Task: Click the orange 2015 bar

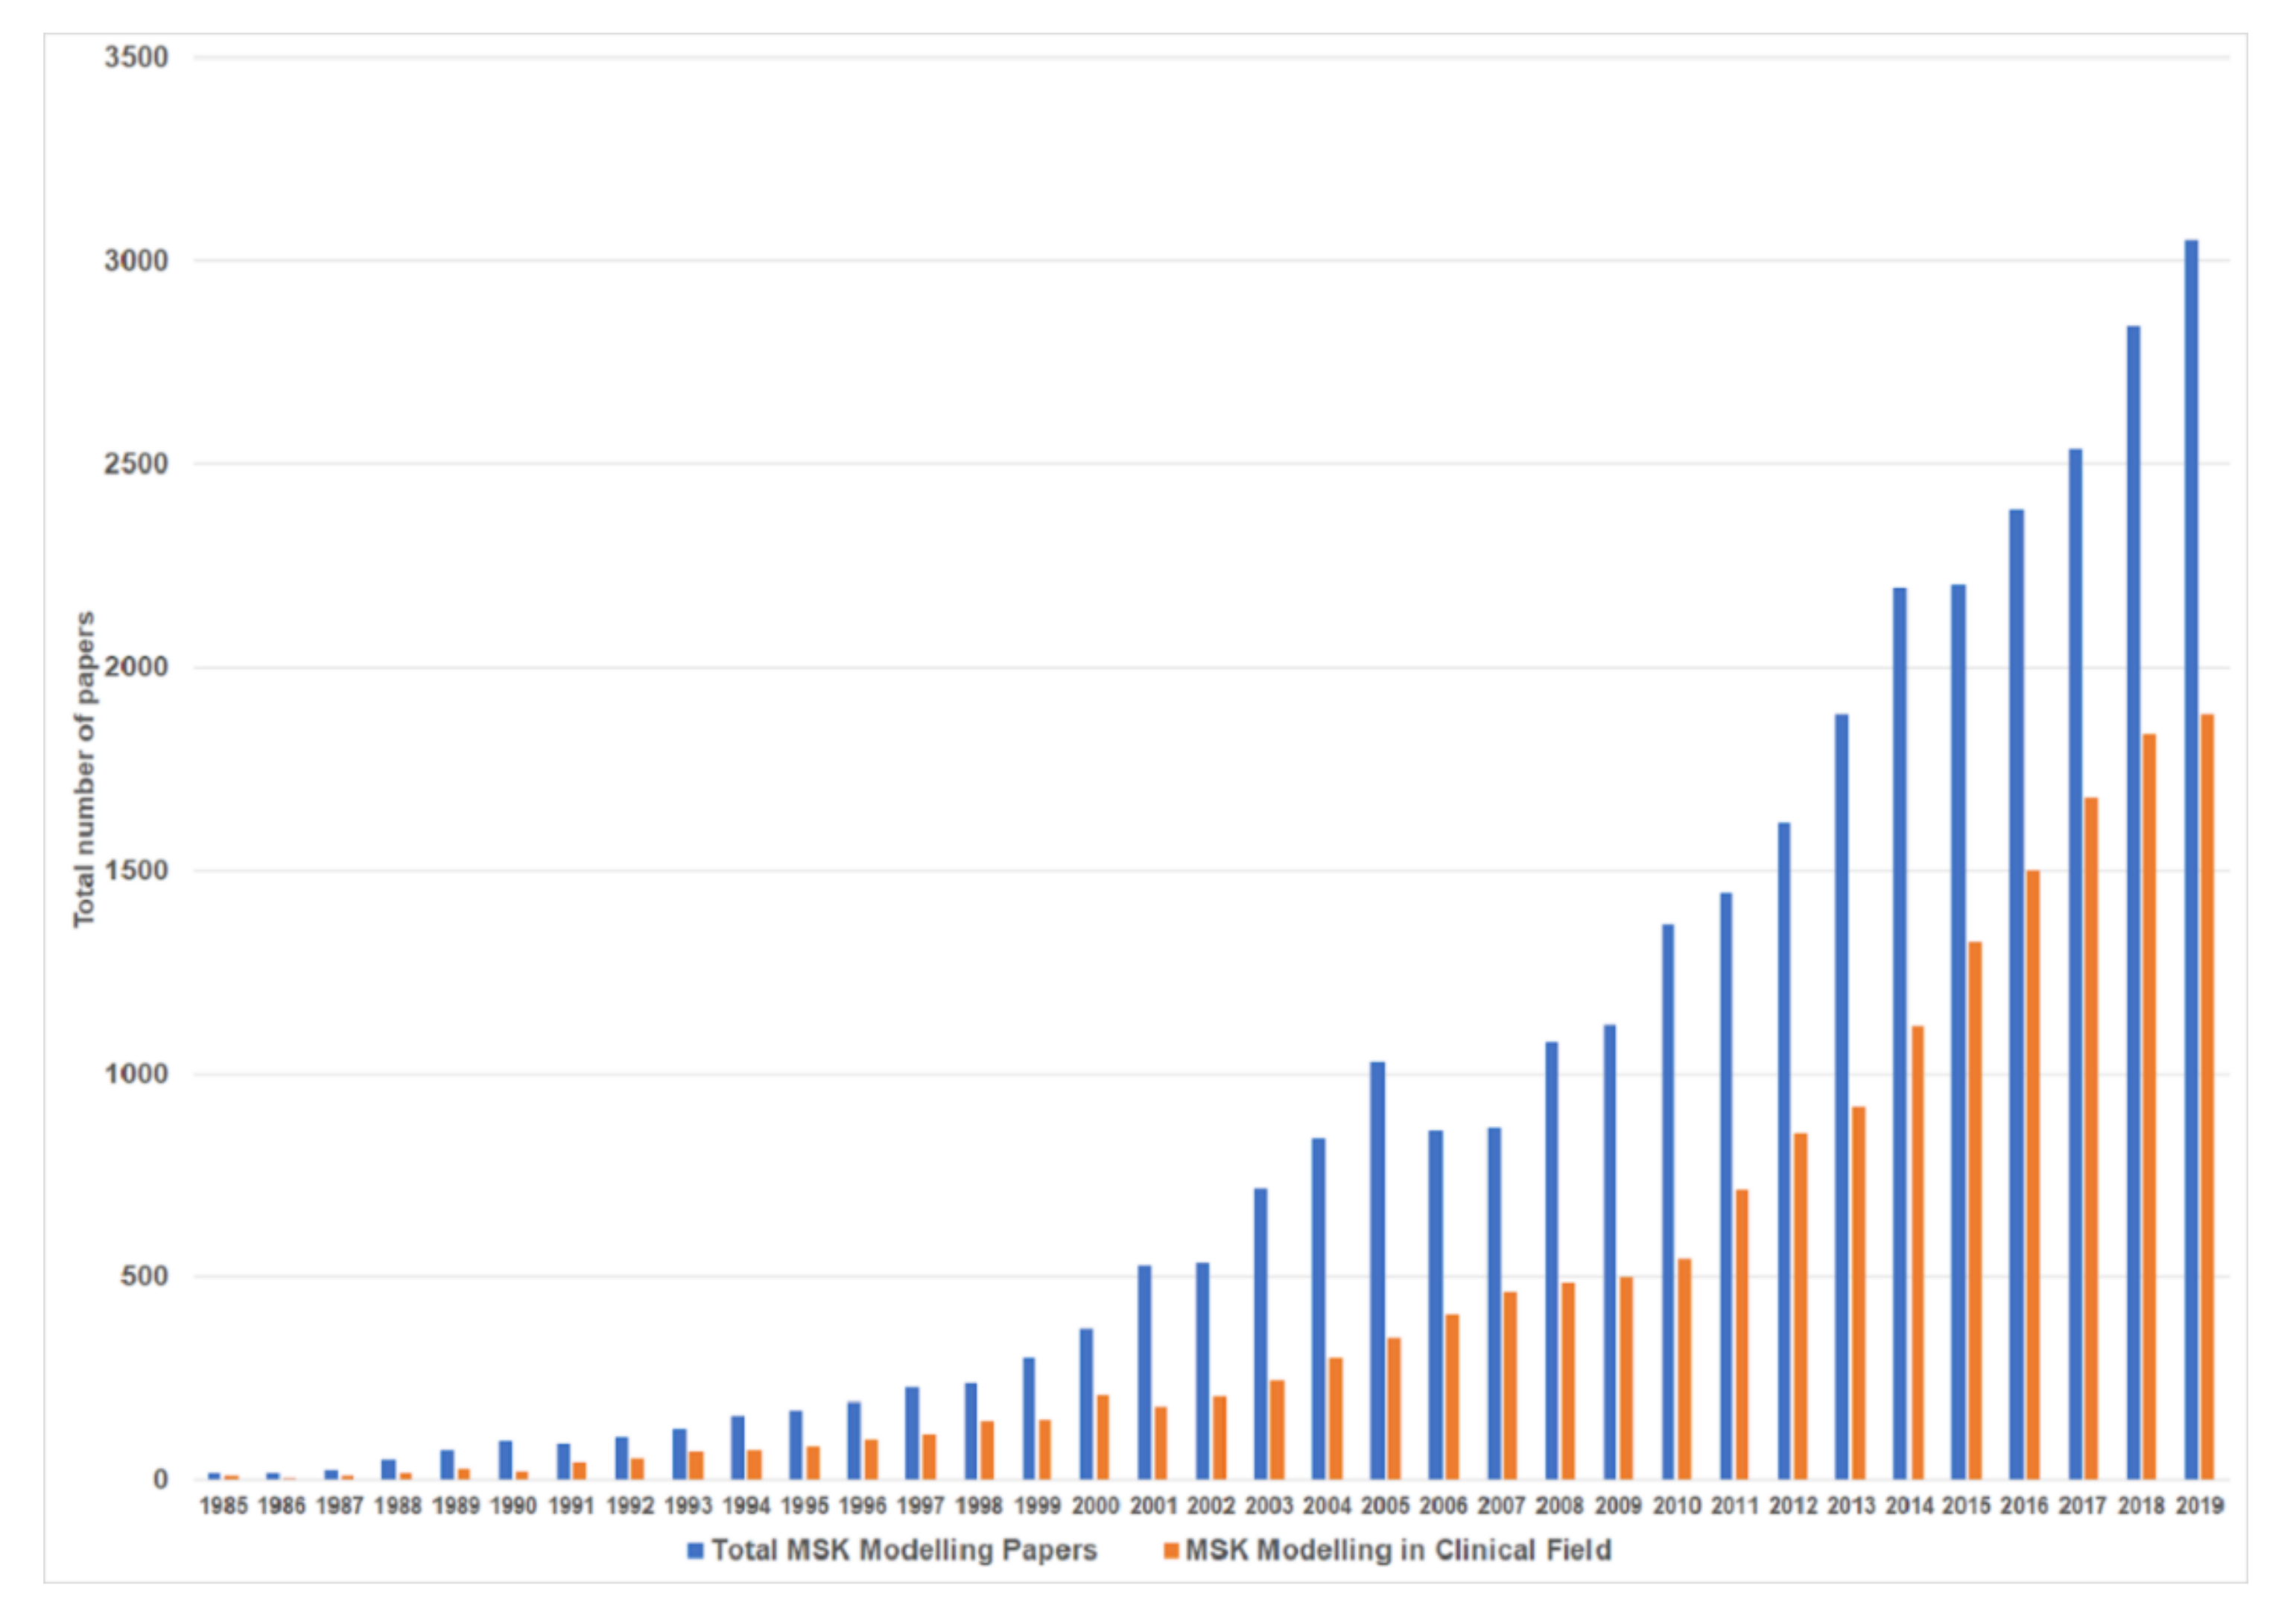Action: [1974, 1210]
